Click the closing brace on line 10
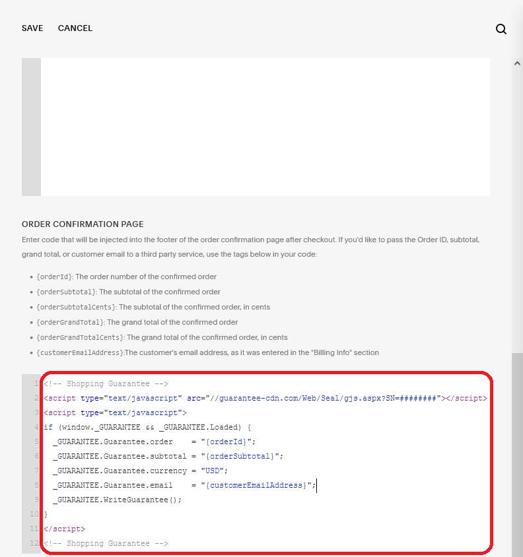Screen dimensions: 523x557 (x=46, y=515)
